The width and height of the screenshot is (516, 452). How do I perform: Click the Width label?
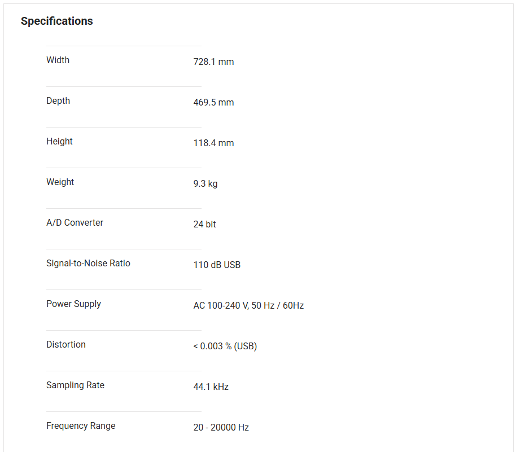coord(58,60)
